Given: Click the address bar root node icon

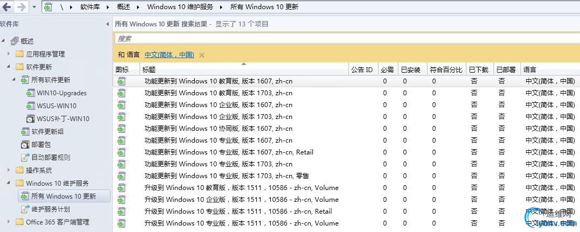Looking at the screenshot, I should 47,6.
